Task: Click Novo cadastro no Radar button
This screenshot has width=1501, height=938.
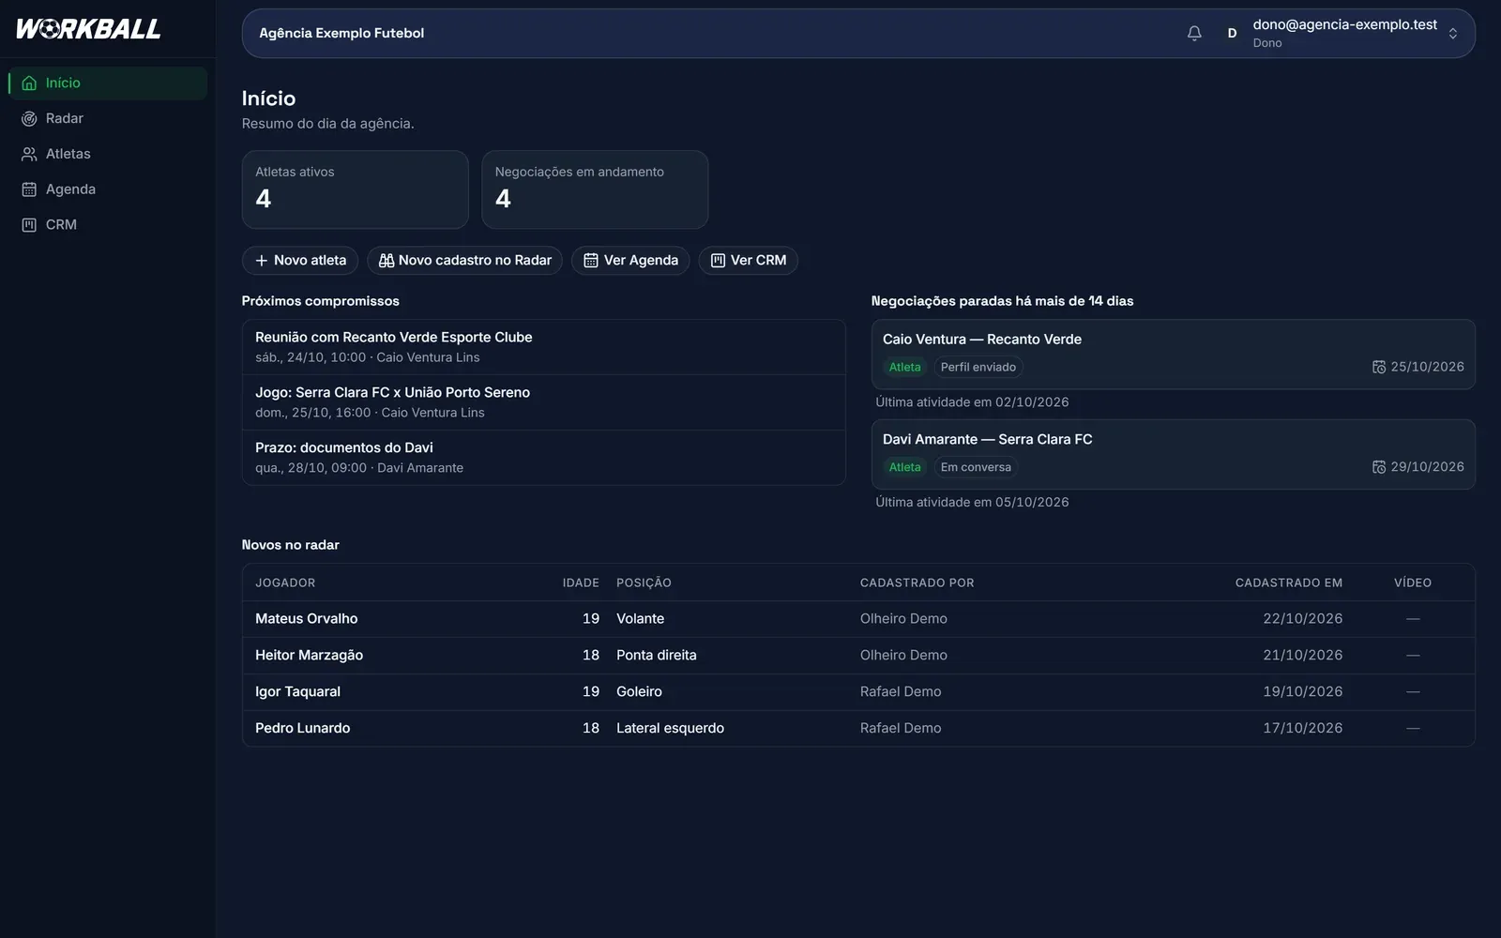Action: click(x=465, y=261)
